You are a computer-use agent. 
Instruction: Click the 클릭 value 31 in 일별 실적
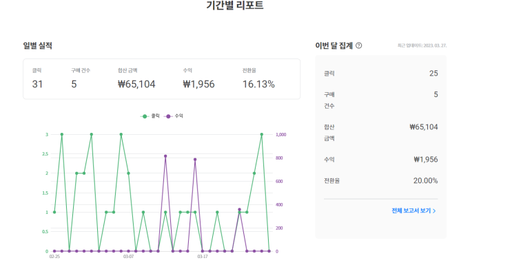click(x=37, y=84)
